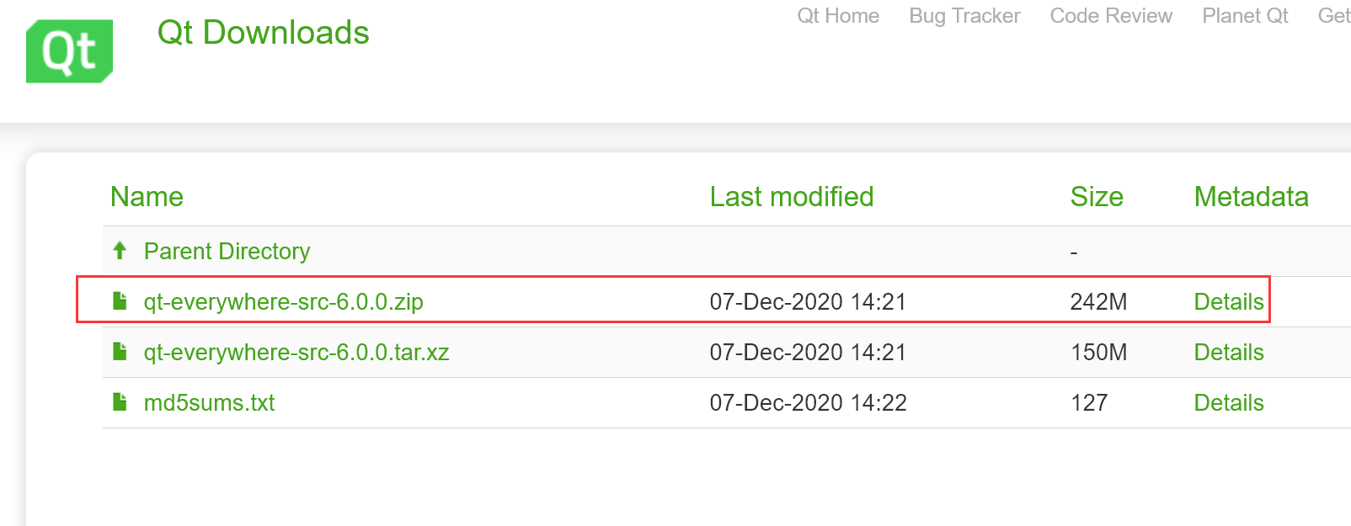
Task: Open the qt-everywhere-src-6.0.0.zip download link
Action: 284,302
